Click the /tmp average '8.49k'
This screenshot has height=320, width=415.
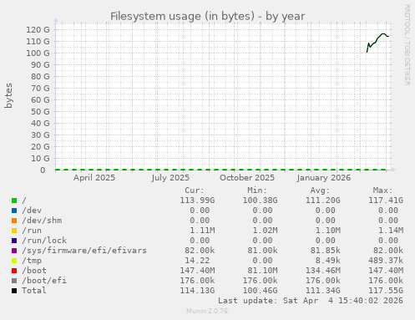click(x=328, y=261)
